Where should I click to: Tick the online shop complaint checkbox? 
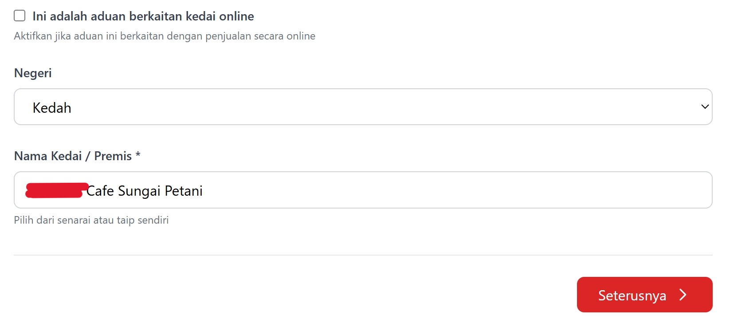click(20, 16)
